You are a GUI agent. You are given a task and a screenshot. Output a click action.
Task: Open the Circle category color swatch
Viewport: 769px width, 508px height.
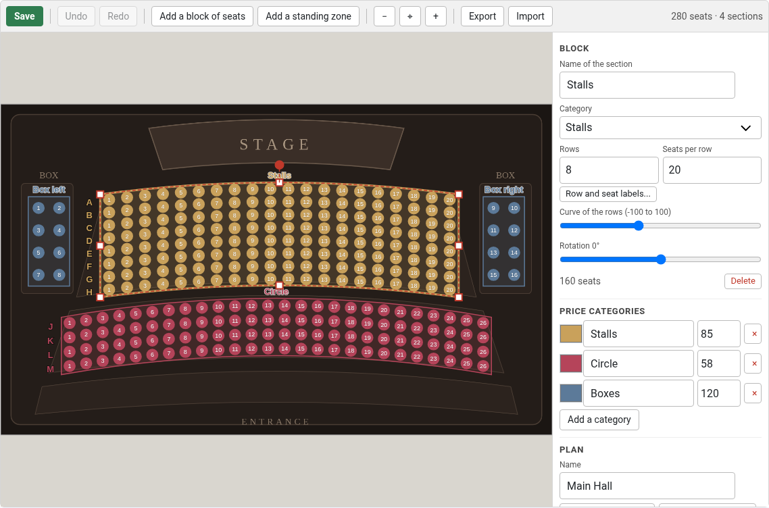coord(570,363)
